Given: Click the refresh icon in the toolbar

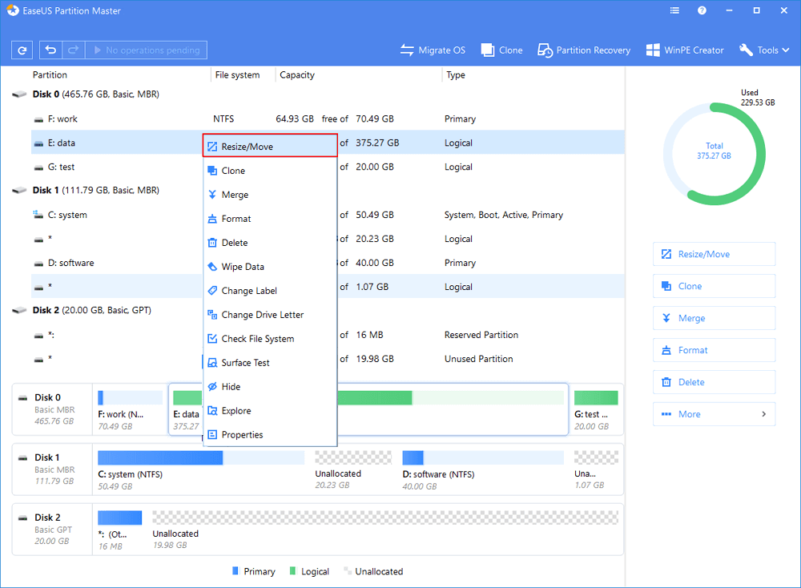Looking at the screenshot, I should point(22,50).
